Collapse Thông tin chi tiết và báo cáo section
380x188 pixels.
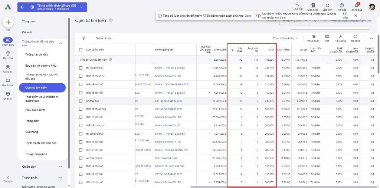click(x=60, y=44)
